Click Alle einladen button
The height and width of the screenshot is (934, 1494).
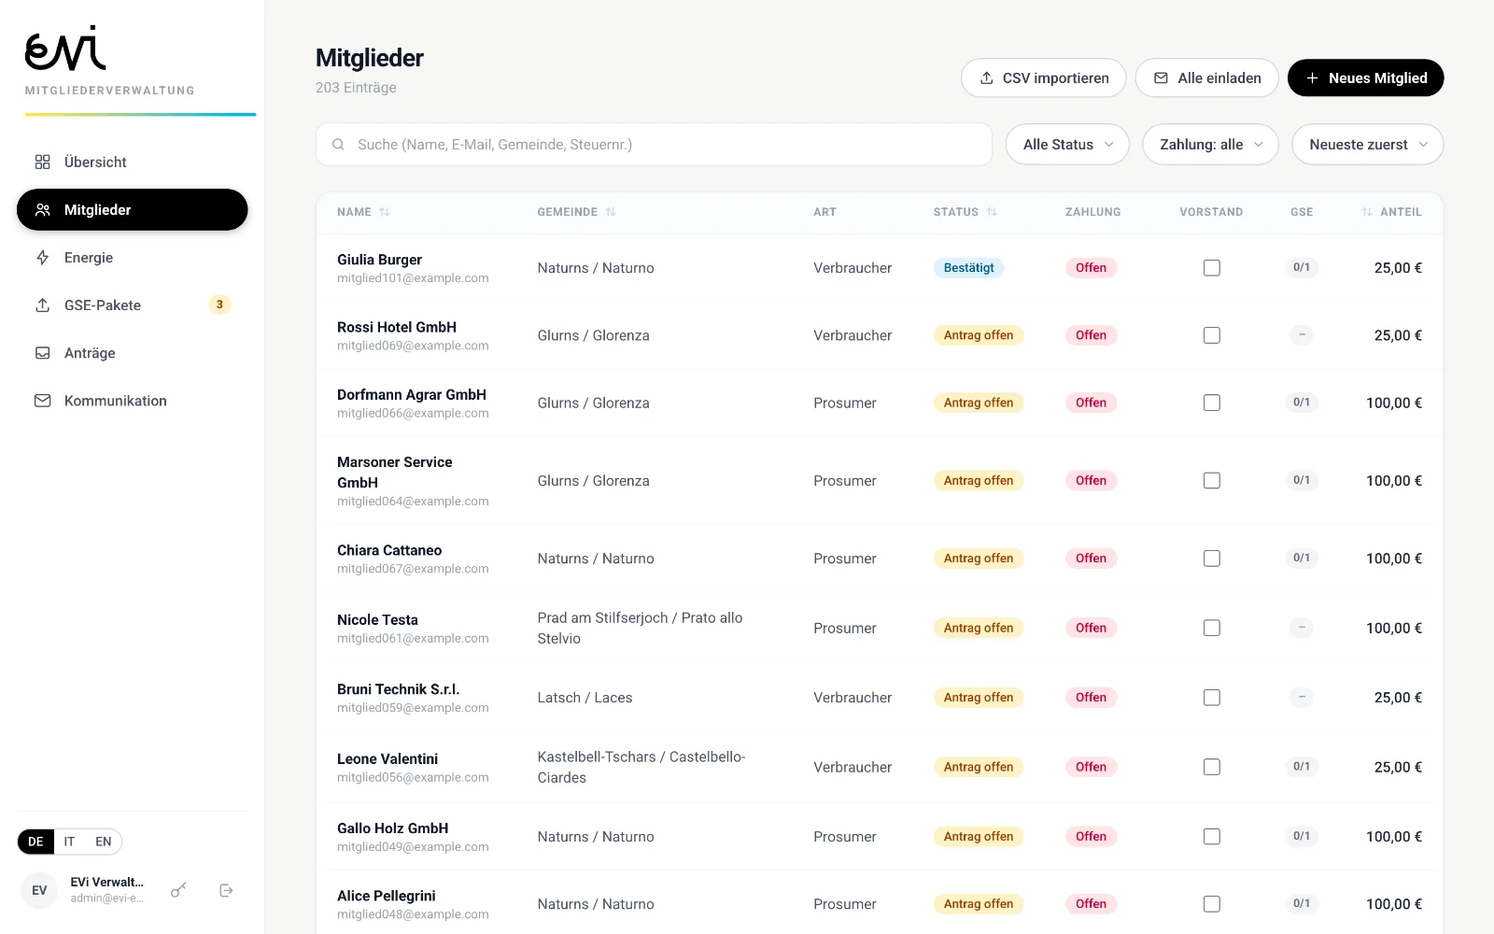(1207, 78)
